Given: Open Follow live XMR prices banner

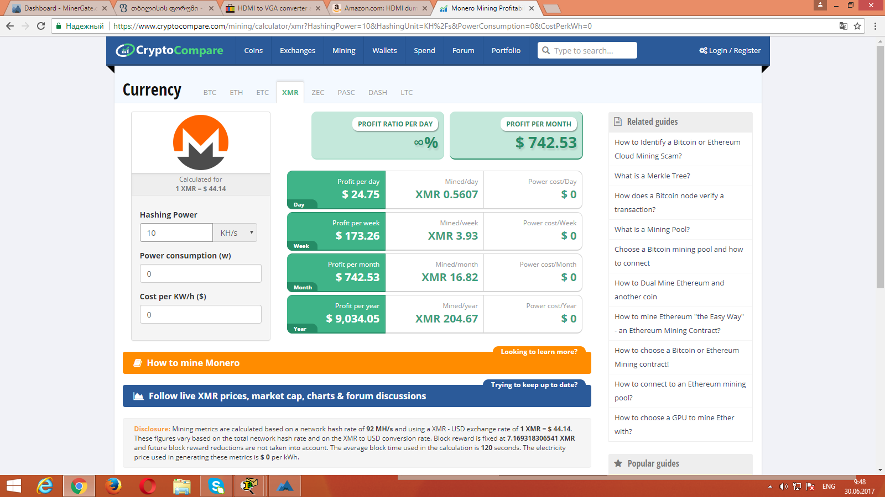Looking at the screenshot, I should click(357, 396).
